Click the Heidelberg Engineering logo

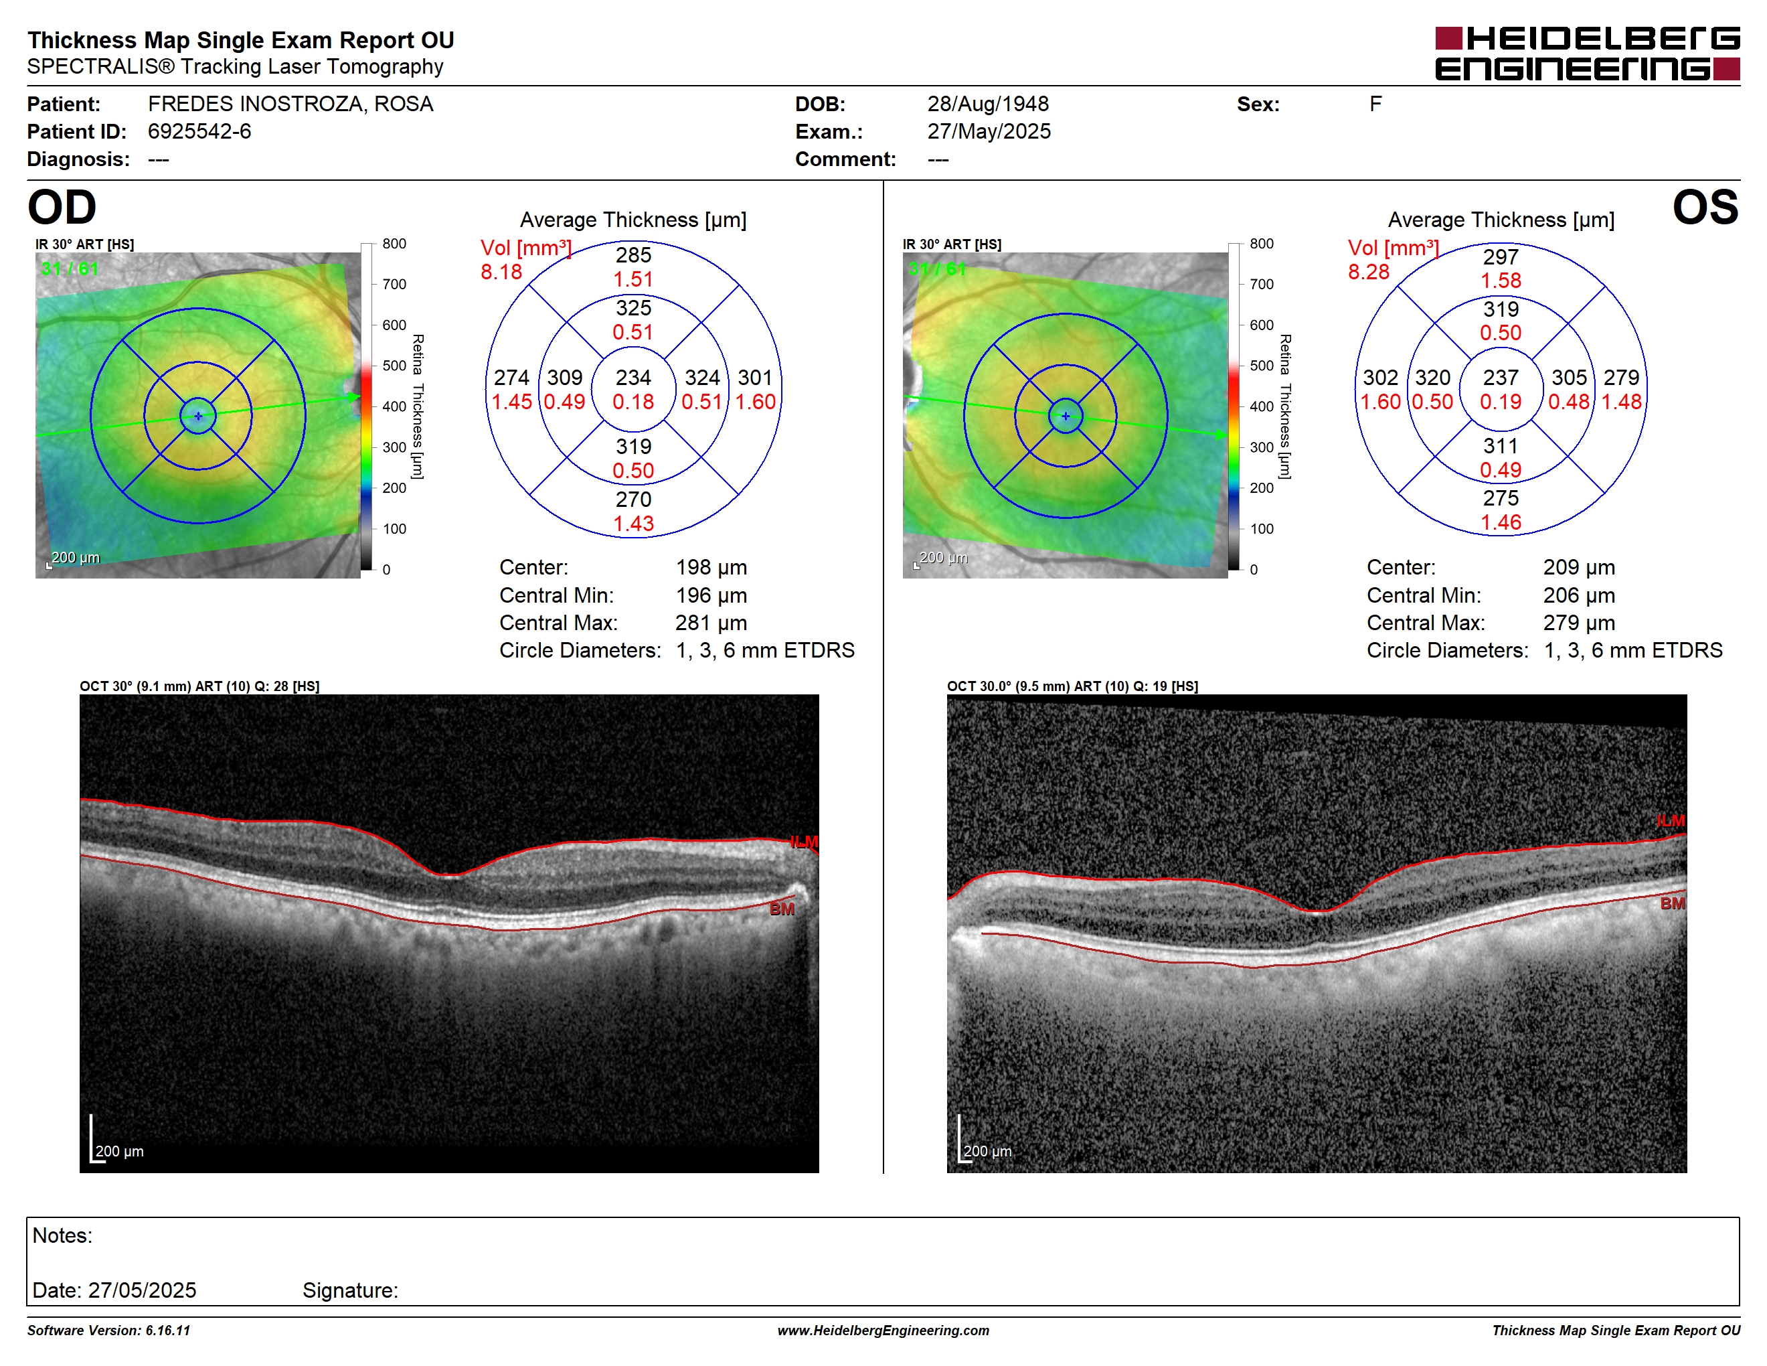pos(1586,54)
